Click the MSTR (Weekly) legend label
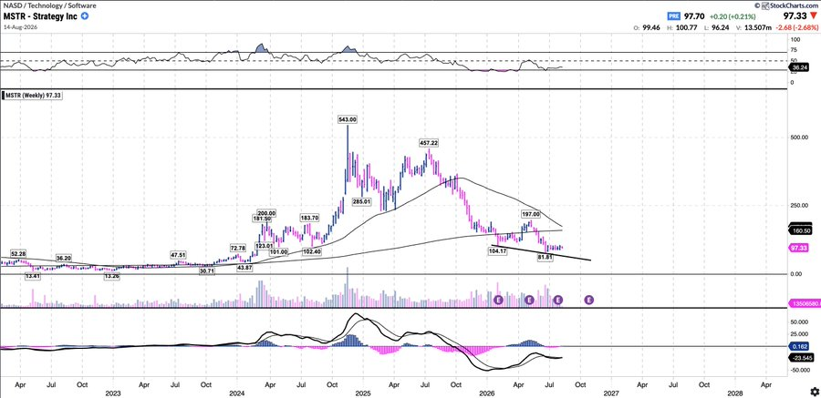 pos(33,96)
